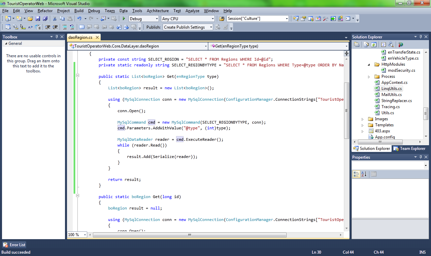Save the current file with the floppy icon
The width and height of the screenshot is (431, 256).
coord(38,19)
